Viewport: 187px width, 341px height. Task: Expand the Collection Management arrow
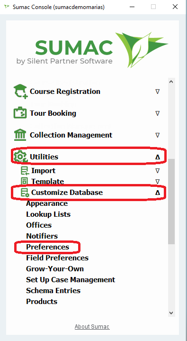point(158,135)
